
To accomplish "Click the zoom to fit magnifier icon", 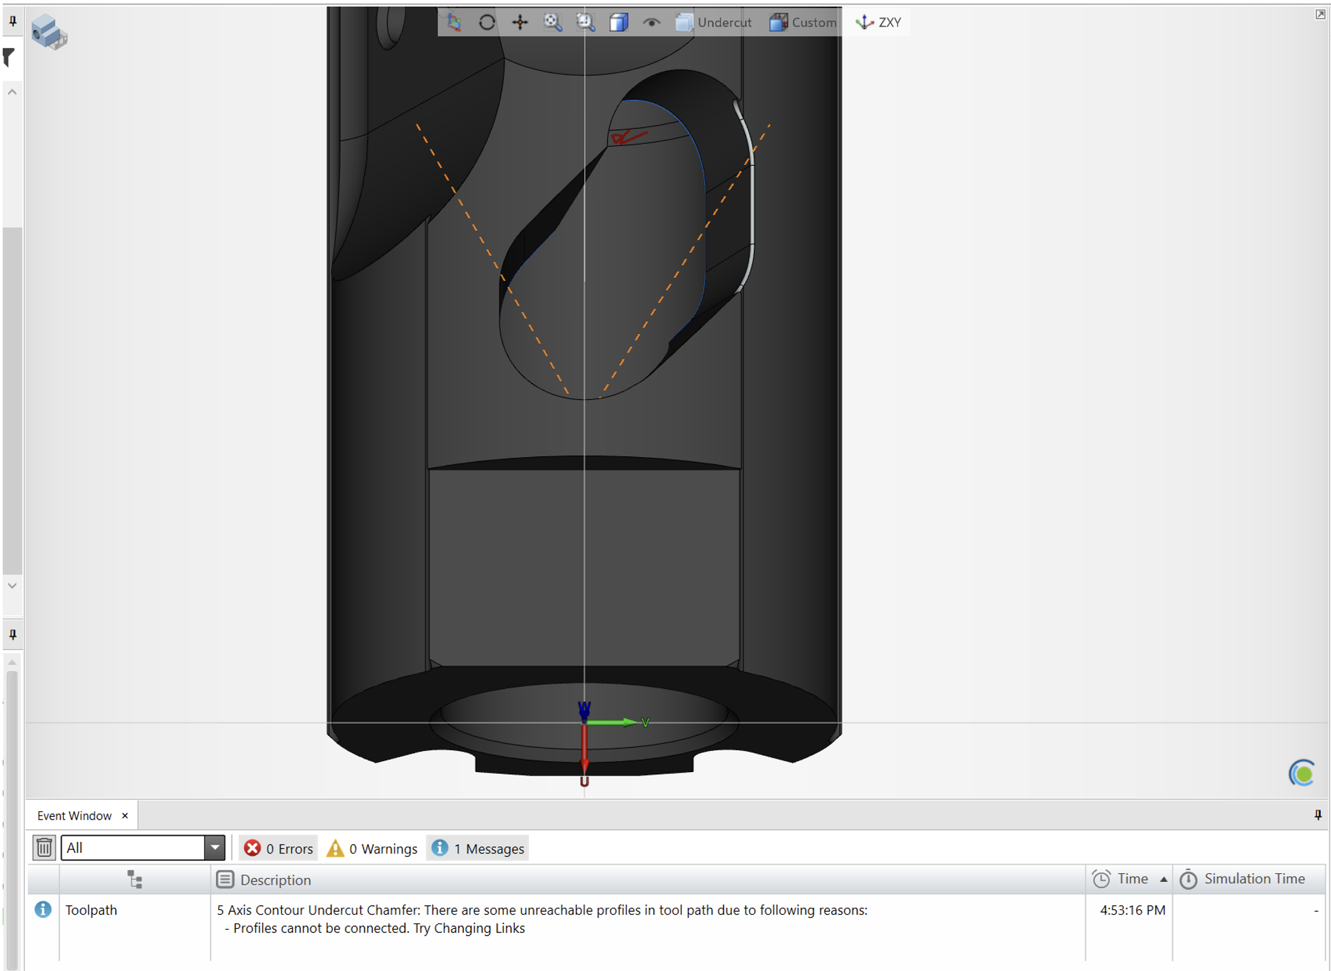I will (553, 22).
